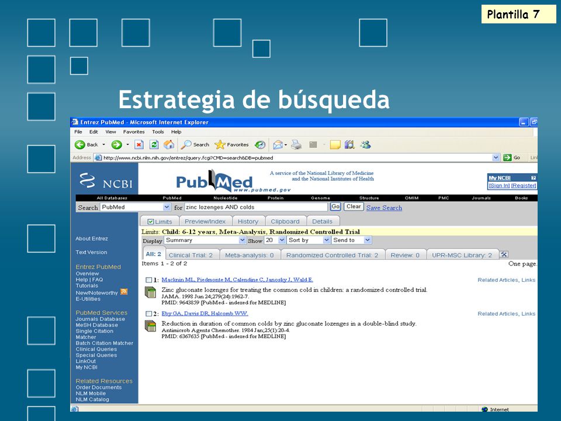Click the Forward green arrow icon
This screenshot has width=561, height=421.
tap(117, 144)
